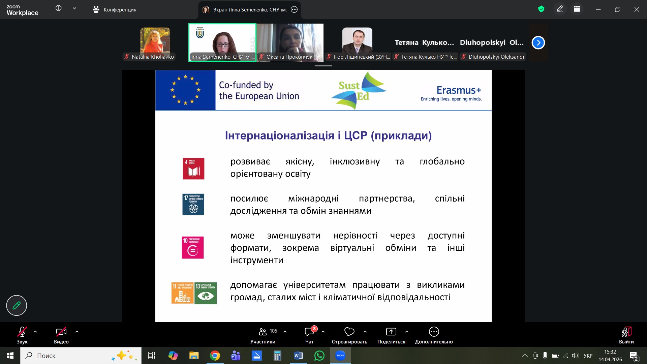The width and height of the screenshot is (647, 364).
Task: Click the green encryption shield icon
Action: (x=541, y=9)
